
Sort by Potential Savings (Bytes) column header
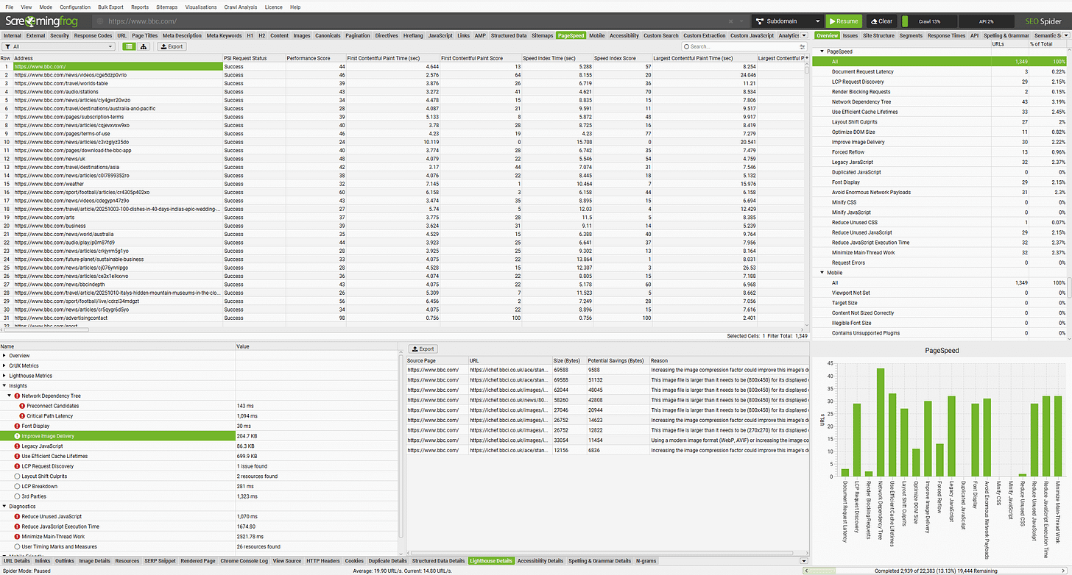click(x=617, y=360)
